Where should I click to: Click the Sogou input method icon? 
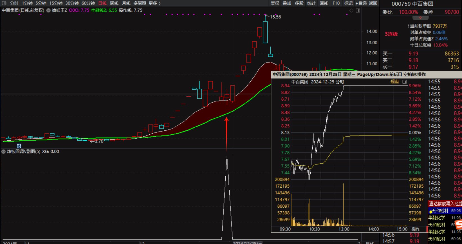pyautogui.click(x=458, y=224)
